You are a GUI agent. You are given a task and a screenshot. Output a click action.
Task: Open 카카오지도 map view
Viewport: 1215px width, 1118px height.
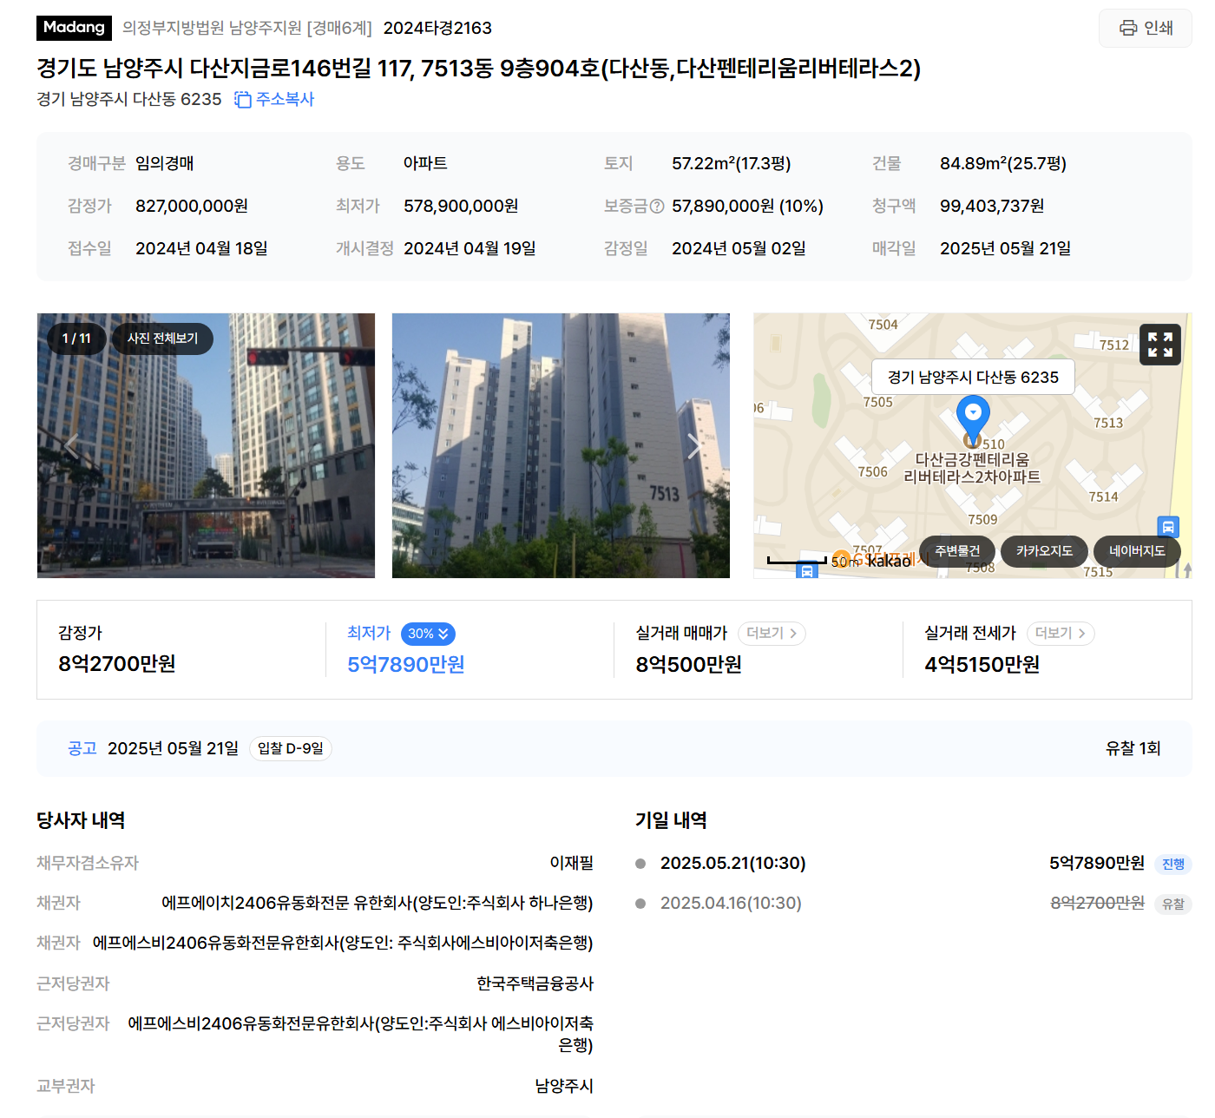pos(1044,551)
